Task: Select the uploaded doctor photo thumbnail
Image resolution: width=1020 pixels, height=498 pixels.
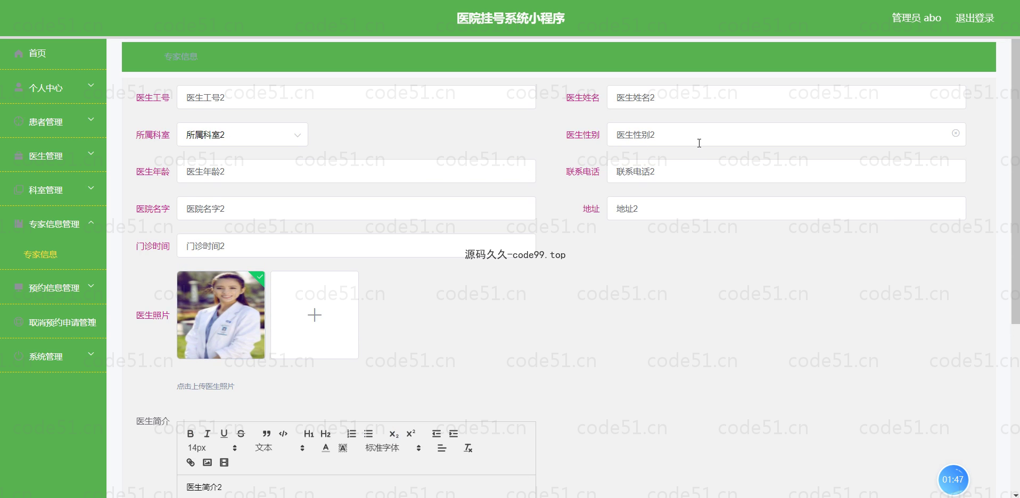Action: tap(221, 315)
